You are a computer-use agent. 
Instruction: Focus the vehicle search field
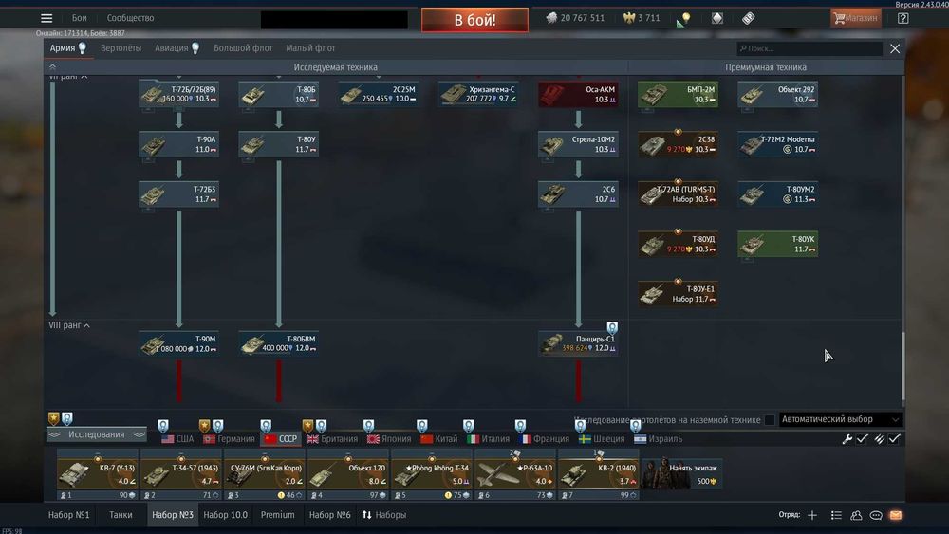point(809,48)
